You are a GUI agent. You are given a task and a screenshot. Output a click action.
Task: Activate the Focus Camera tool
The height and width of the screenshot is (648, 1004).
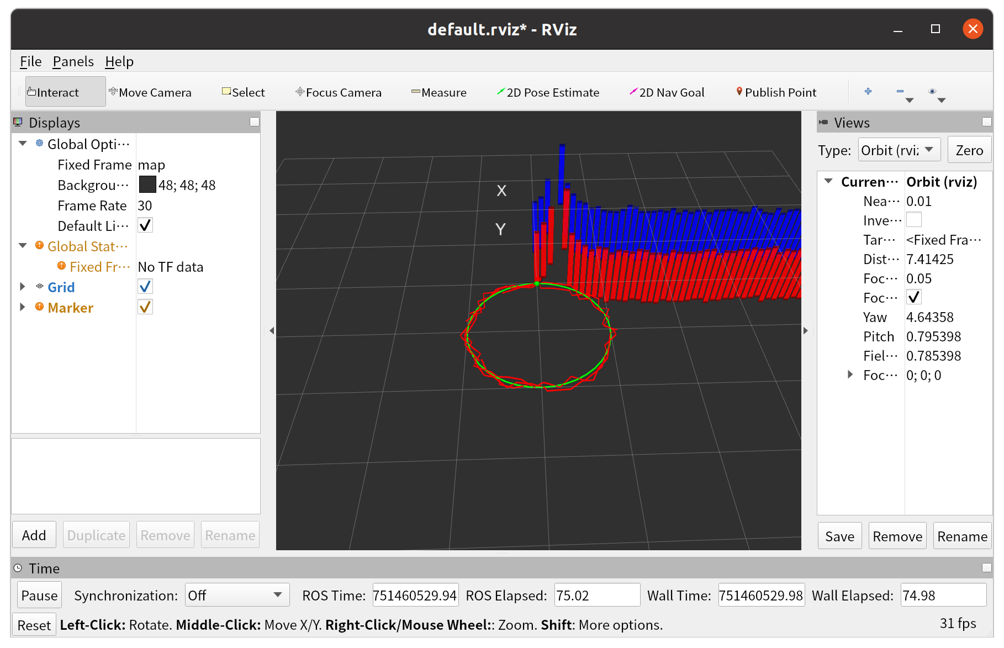coord(338,92)
